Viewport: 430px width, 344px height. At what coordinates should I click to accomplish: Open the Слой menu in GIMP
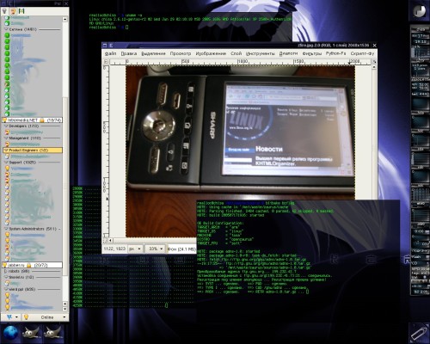pos(236,53)
